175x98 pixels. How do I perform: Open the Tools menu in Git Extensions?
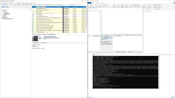(x=31, y=3)
